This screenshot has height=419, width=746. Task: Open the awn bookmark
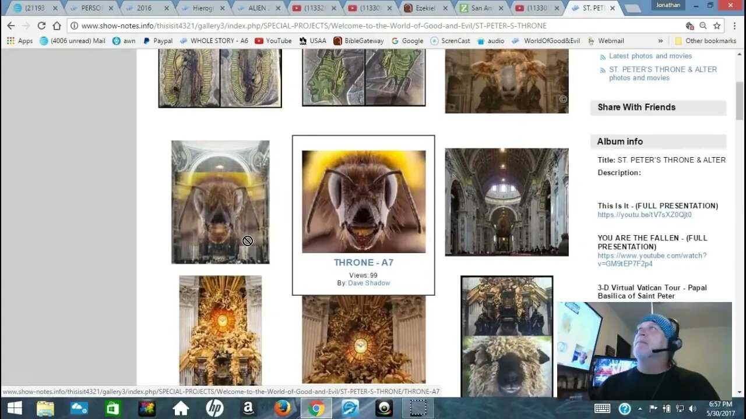click(124, 41)
